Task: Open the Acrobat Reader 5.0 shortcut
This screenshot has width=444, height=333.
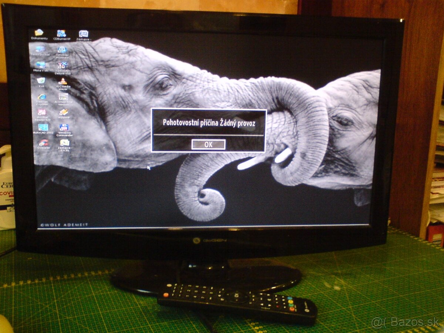Action: pyautogui.click(x=42, y=115)
